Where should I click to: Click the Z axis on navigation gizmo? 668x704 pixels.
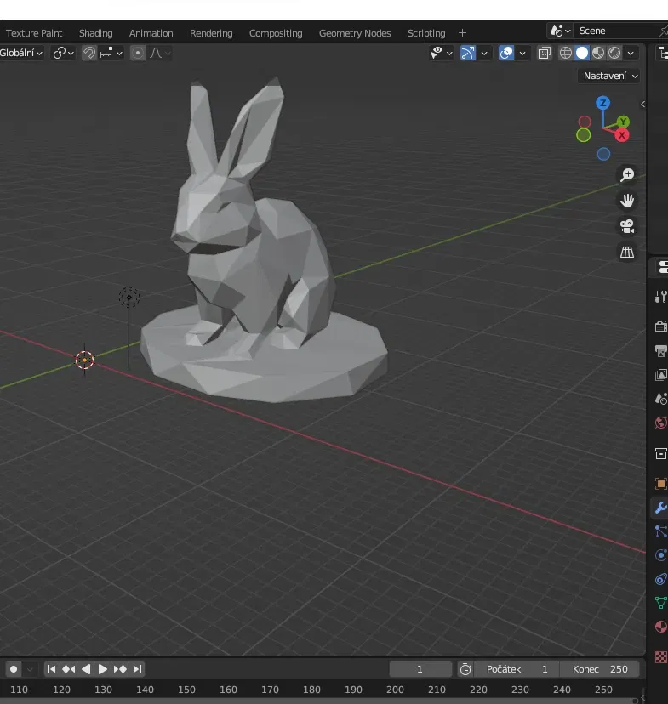pos(603,103)
